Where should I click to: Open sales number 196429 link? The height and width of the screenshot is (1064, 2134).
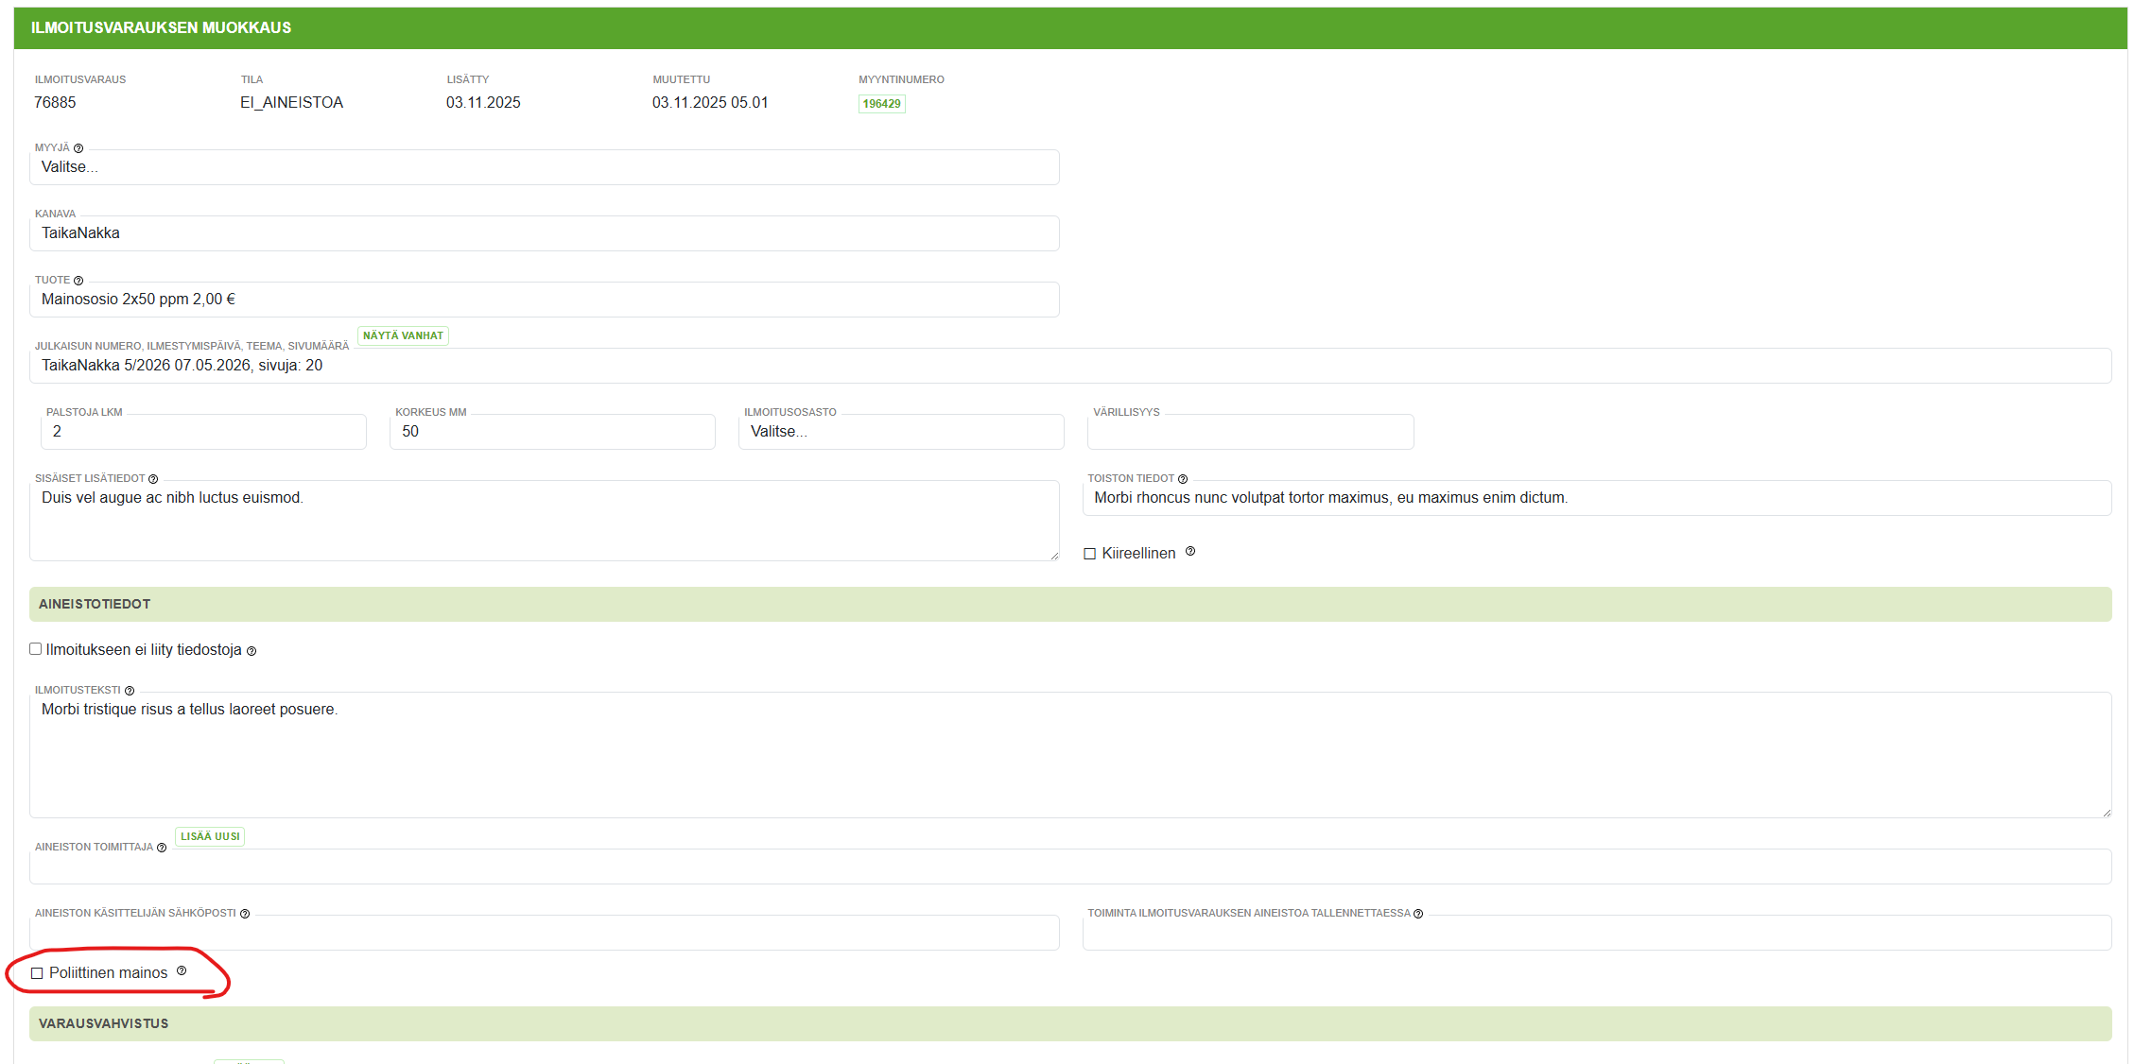[881, 104]
